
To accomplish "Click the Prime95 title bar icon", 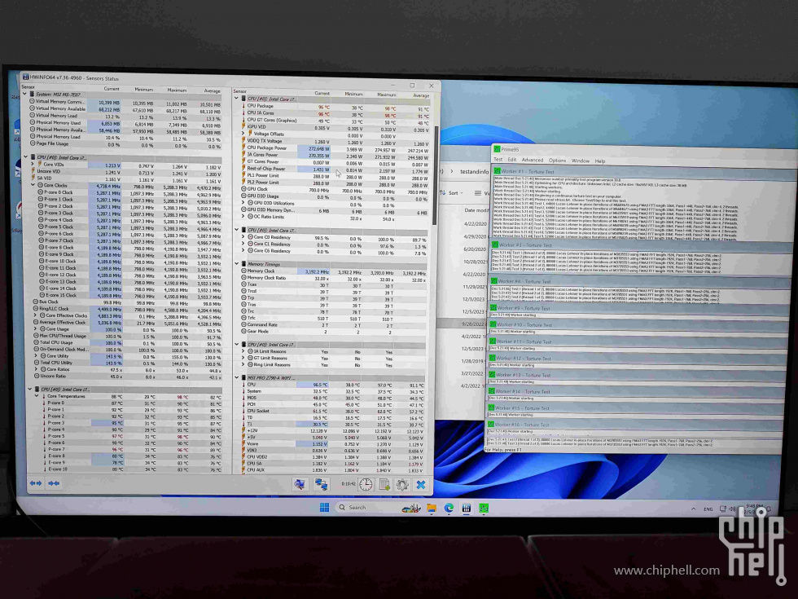I will pos(497,149).
